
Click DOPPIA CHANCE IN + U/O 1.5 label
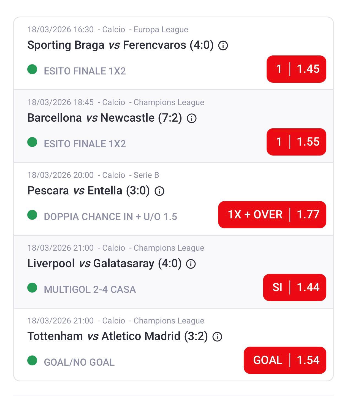(110, 217)
